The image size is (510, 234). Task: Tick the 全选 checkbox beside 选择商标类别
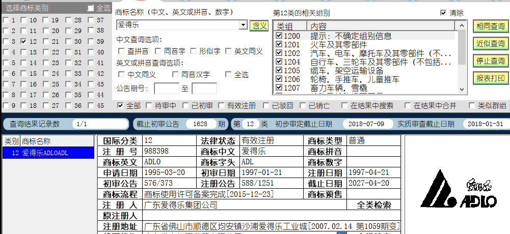(91, 8)
